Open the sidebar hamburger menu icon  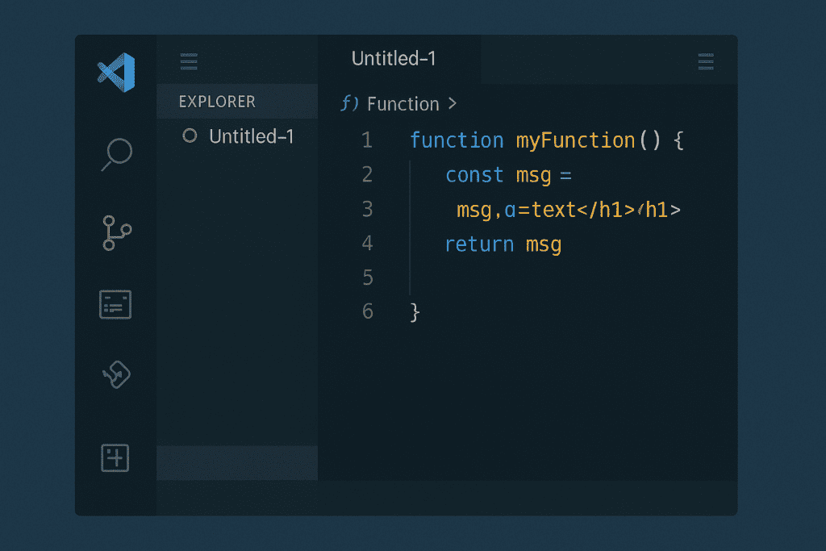coord(188,61)
